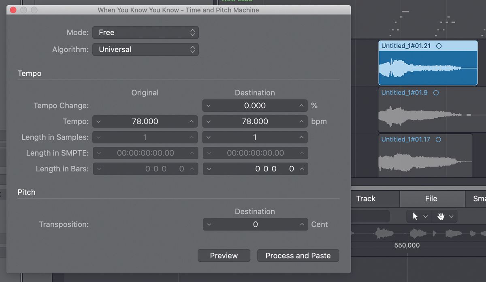This screenshot has height=282, width=486.
Task: Switch to the Track tab
Action: coord(365,199)
